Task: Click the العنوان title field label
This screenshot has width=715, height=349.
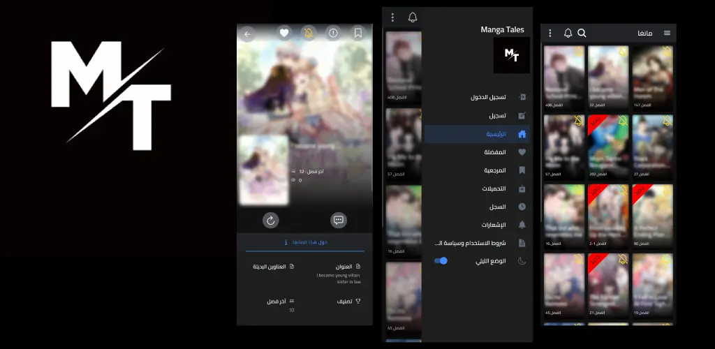Action: tap(344, 267)
